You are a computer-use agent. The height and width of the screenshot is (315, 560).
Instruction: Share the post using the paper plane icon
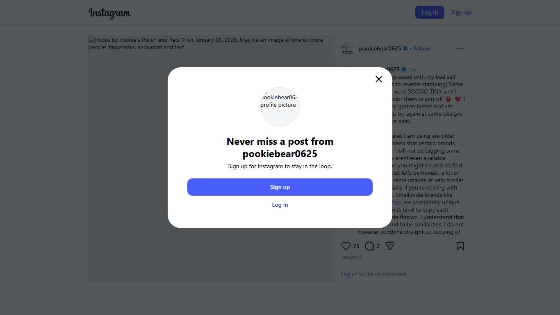click(390, 246)
